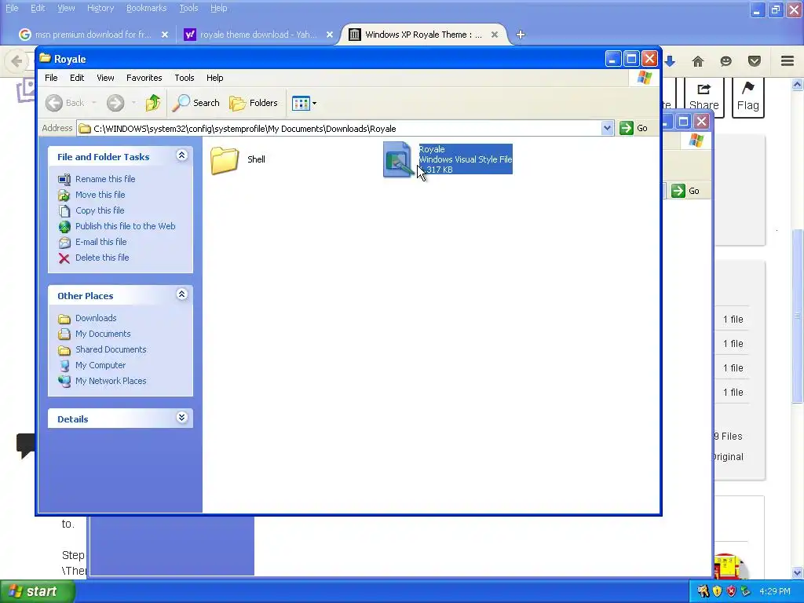The height and width of the screenshot is (603, 804).
Task: Click the system tray clock 4:29 PM
Action: coord(774,591)
